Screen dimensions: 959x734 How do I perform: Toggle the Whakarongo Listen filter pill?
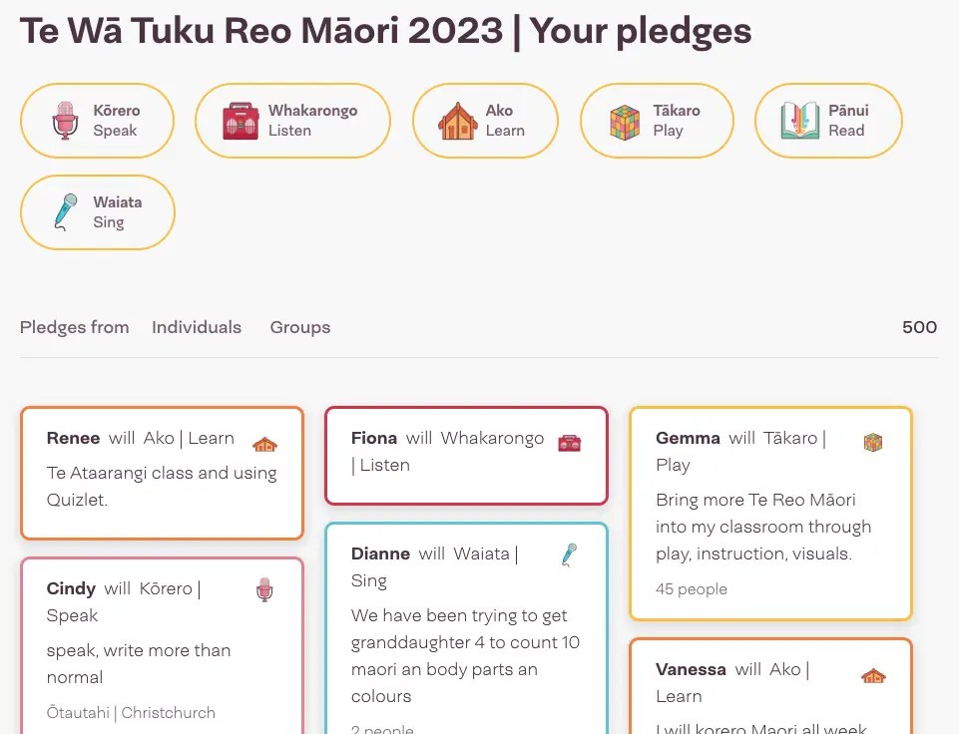292,121
